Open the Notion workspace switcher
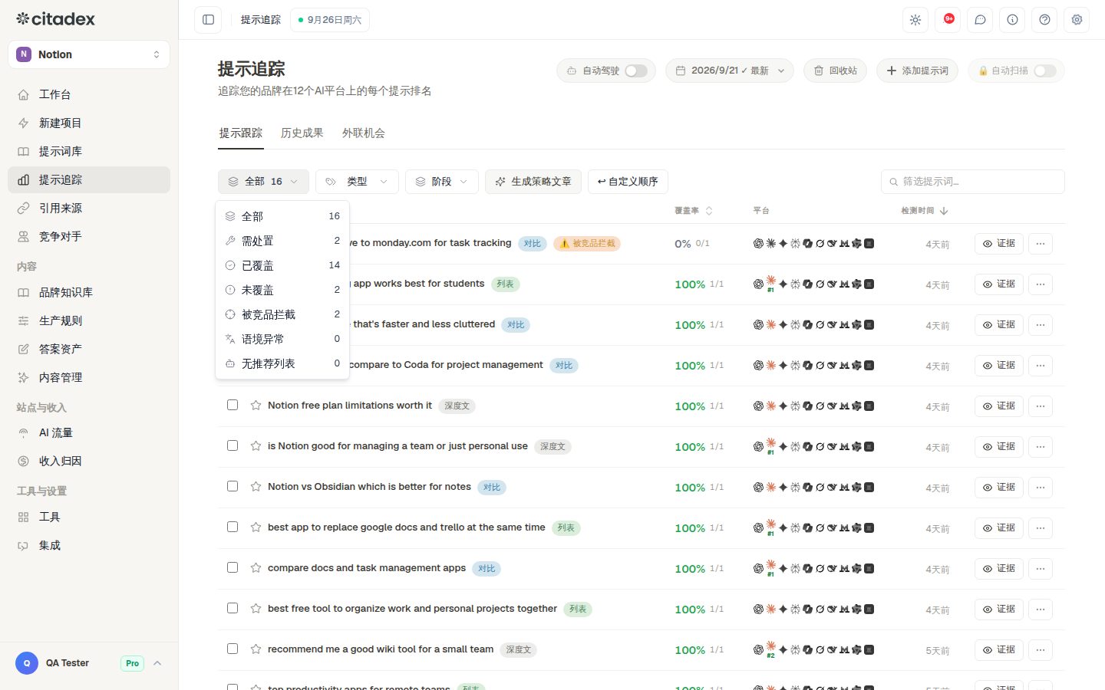The height and width of the screenshot is (690, 1105). tap(89, 54)
